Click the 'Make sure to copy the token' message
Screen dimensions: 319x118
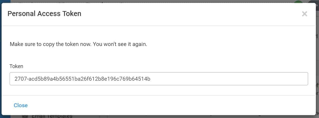[78, 44]
